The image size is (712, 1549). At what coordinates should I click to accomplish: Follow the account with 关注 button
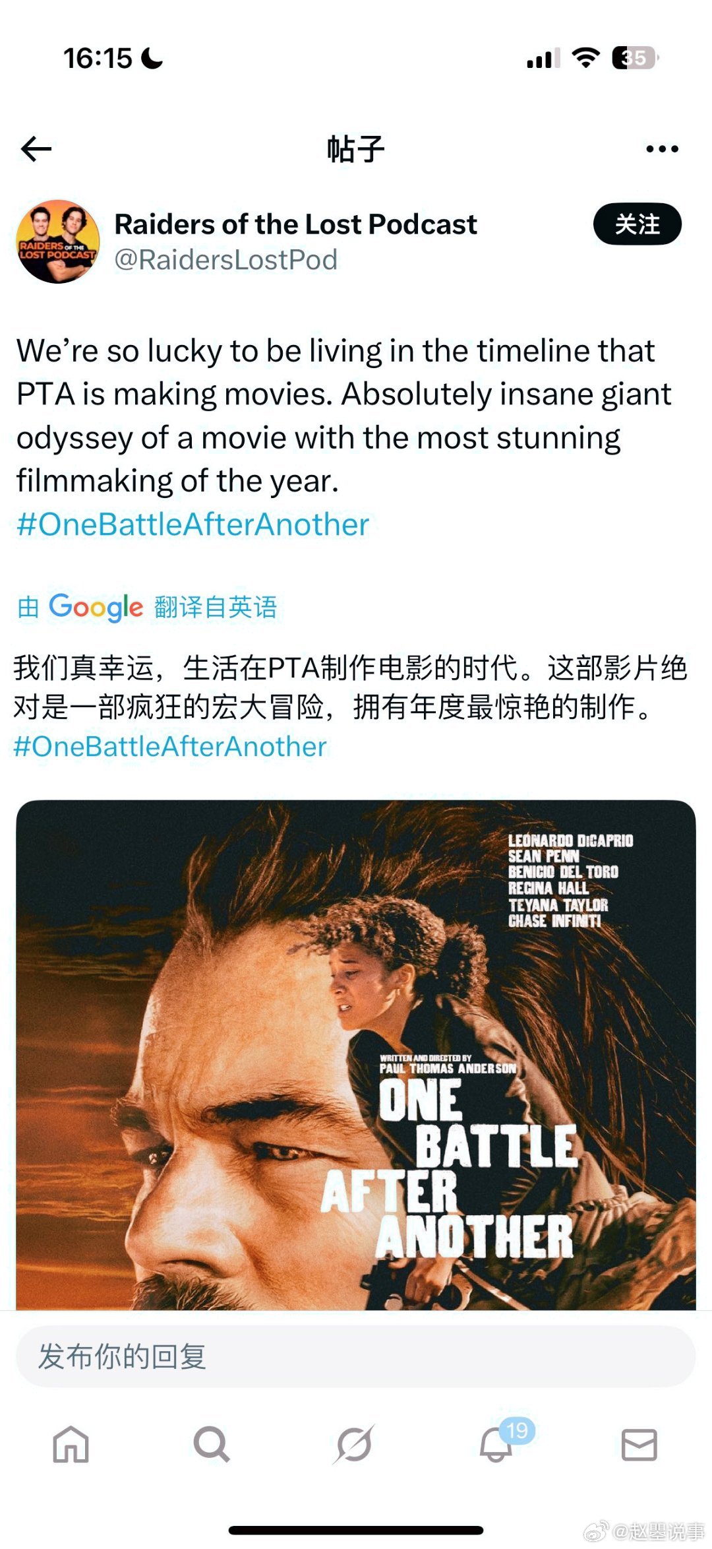tap(638, 224)
